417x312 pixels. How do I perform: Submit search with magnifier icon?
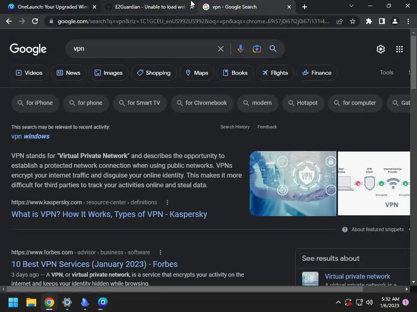click(273, 49)
